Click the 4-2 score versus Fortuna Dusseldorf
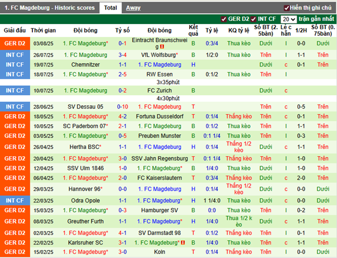 pyautogui.click(x=123, y=116)
